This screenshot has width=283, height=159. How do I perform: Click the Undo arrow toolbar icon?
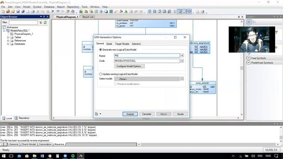coord(58,11)
